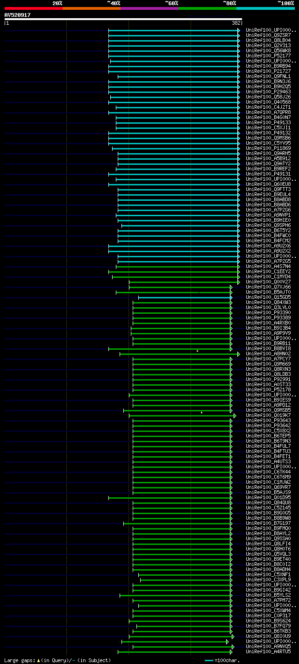Image resolution: width=299 pixels, height=664 pixels.
Task: Click the UniRef100_B6TEP5 label
Action: click(268, 436)
